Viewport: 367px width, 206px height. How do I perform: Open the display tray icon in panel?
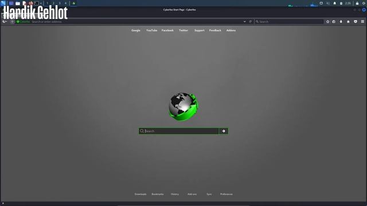click(321, 3)
